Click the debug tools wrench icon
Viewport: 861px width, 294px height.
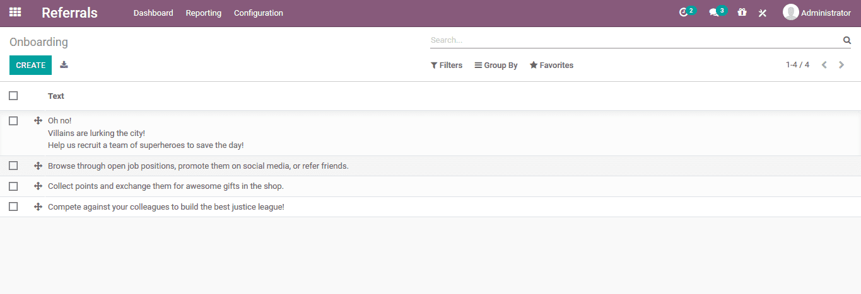click(x=762, y=13)
